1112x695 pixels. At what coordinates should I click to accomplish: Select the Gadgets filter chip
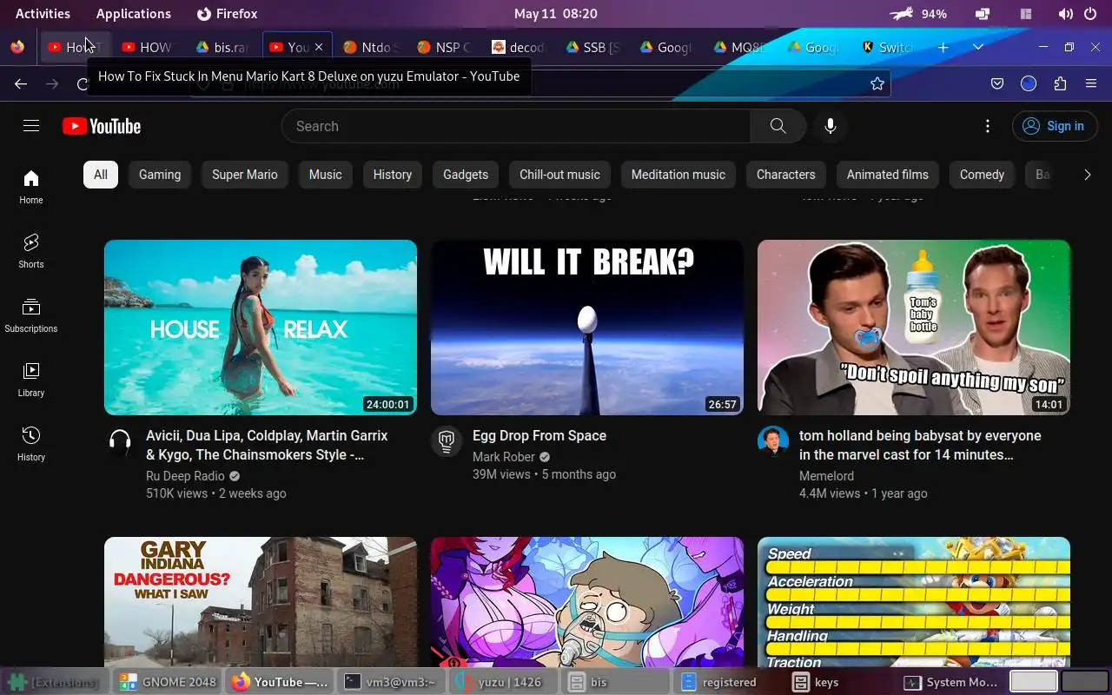[x=466, y=175]
